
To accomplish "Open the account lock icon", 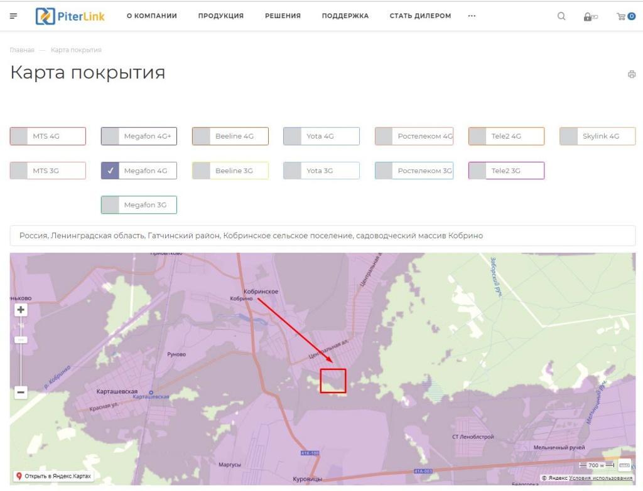I will click(x=590, y=16).
